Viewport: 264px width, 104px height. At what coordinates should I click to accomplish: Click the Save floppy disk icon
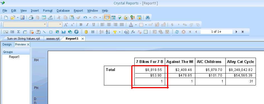pos(22,17)
